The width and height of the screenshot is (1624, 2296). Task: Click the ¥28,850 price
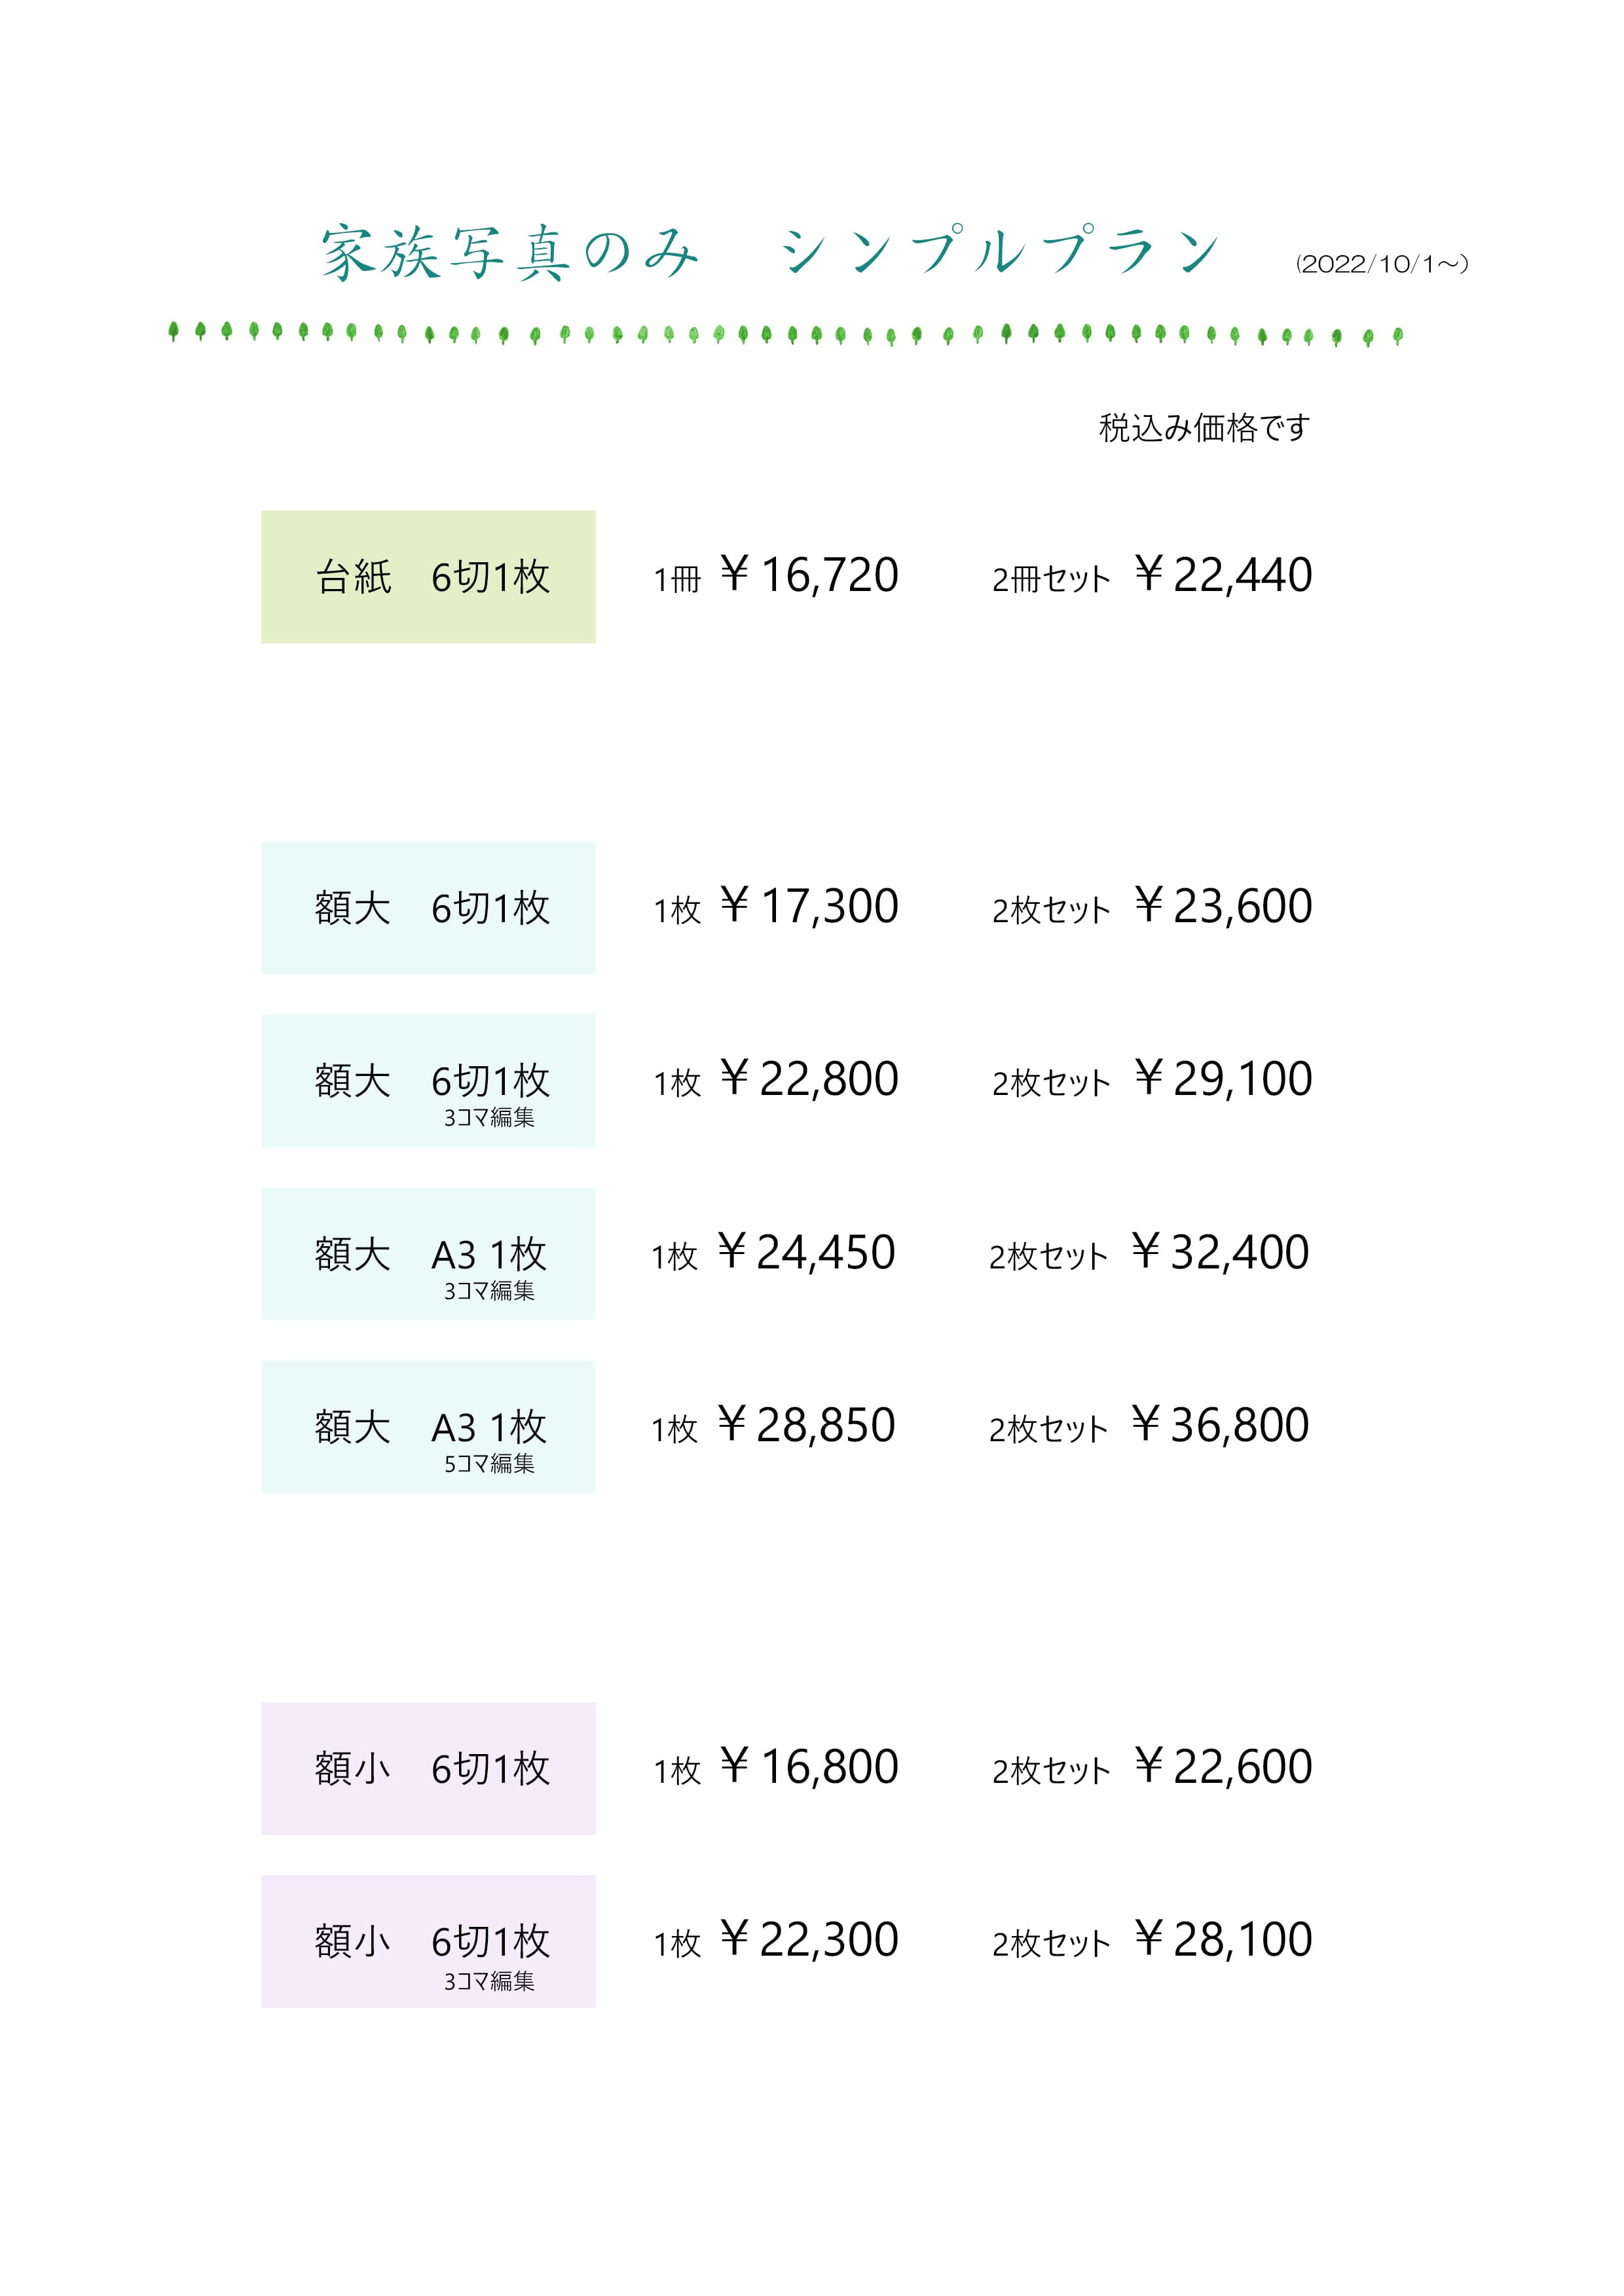(x=805, y=1426)
